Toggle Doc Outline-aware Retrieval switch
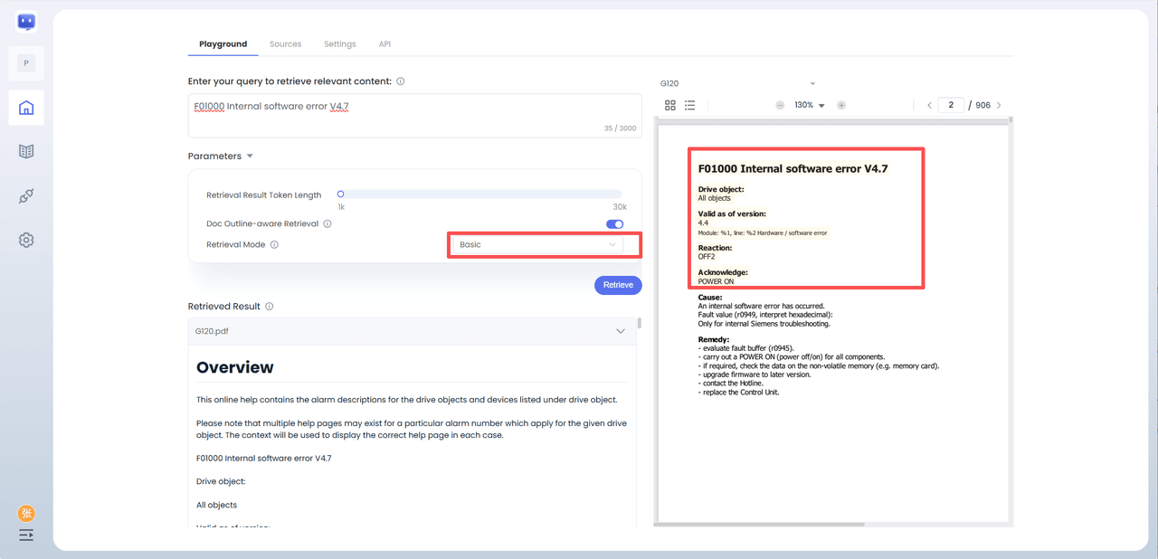This screenshot has width=1158, height=559. click(x=614, y=224)
